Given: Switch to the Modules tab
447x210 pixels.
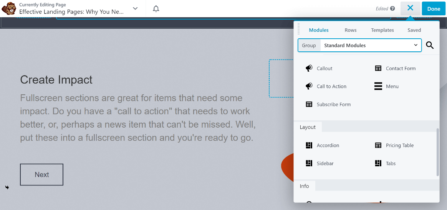Looking at the screenshot, I should coord(319,30).
